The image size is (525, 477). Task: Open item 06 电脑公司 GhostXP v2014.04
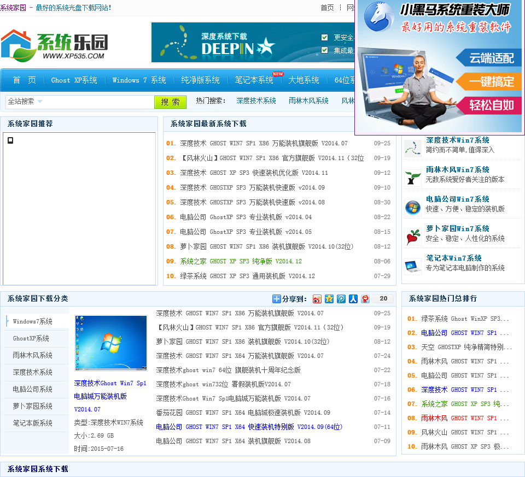(246, 217)
